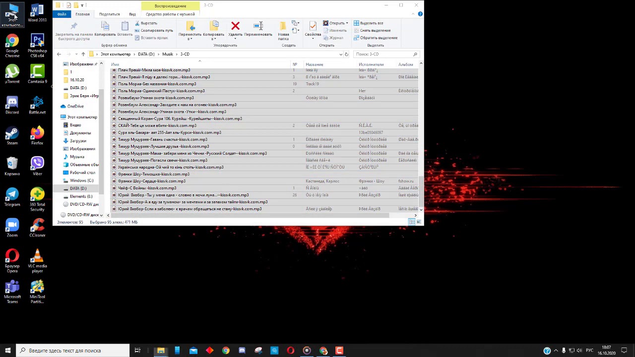635x357 pixels.
Task: Select the Telegram desktop icon
Action: pyautogui.click(x=12, y=197)
